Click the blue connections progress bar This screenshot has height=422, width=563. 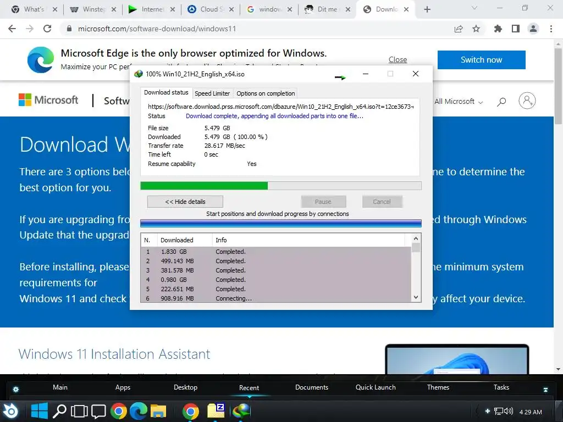click(281, 223)
